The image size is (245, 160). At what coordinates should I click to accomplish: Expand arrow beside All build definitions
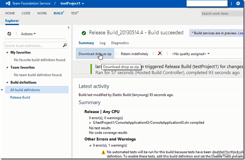pyautogui.click(x=2, y=90)
